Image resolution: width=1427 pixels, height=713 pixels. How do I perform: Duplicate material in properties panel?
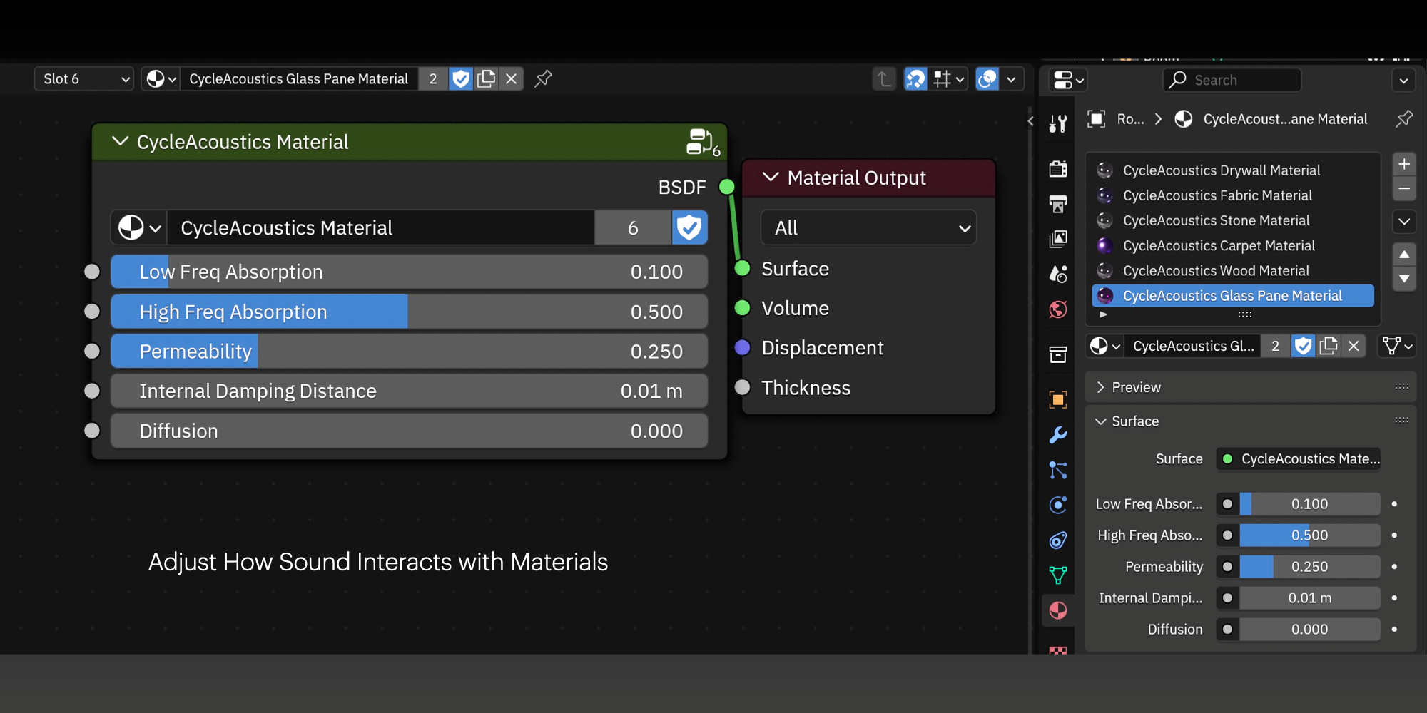point(1329,346)
